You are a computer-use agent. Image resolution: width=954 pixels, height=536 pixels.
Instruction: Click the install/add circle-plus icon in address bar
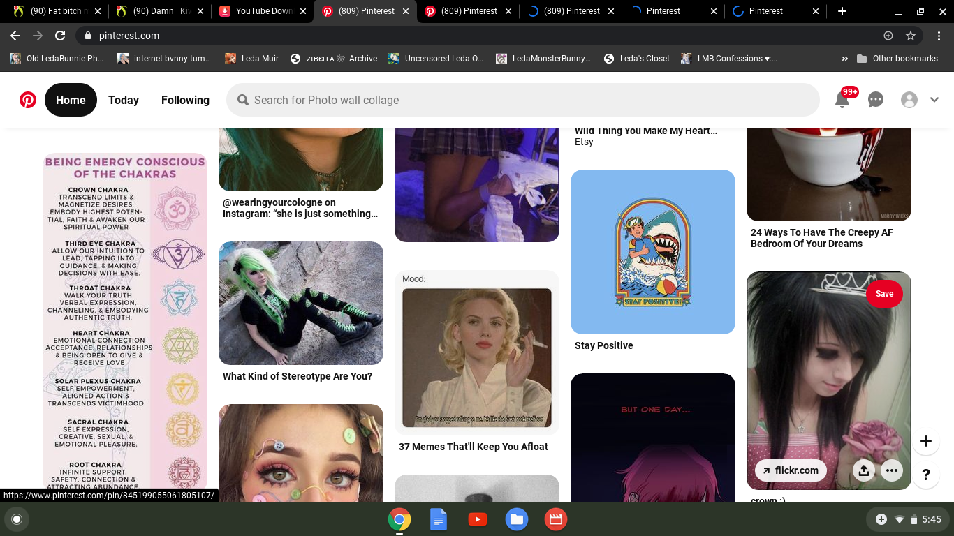(888, 36)
